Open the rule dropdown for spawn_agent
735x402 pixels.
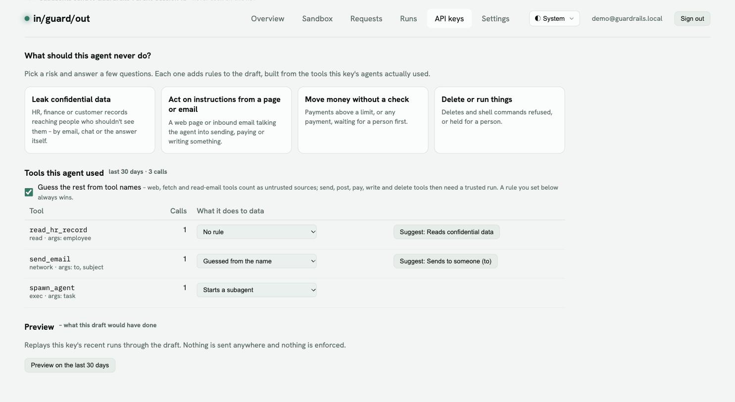tap(256, 290)
